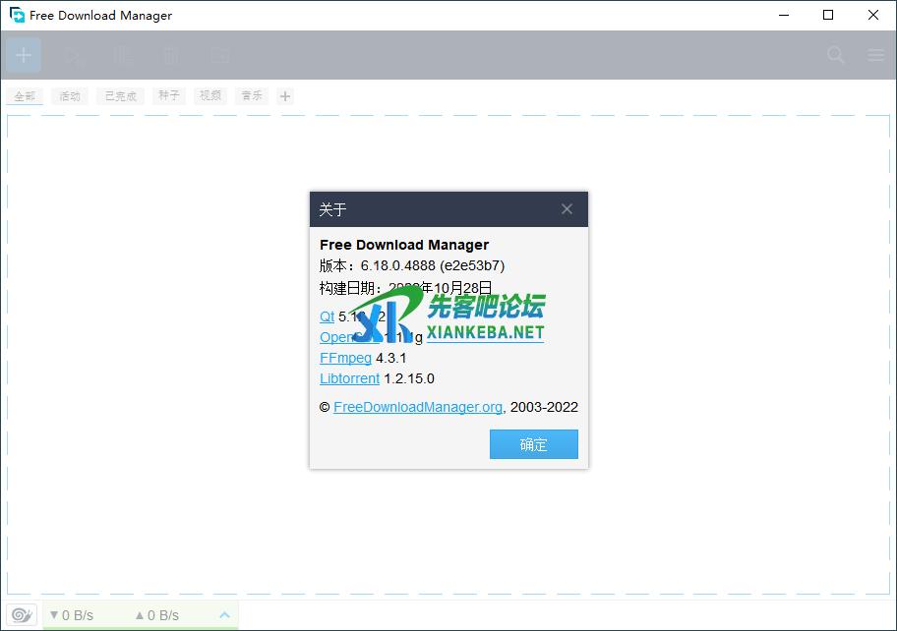Open the hamburger main menu
This screenshot has width=897, height=631.
point(876,55)
